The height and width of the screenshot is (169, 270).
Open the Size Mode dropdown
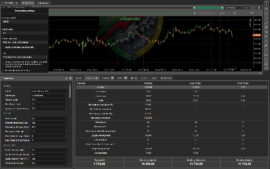click(x=49, y=95)
